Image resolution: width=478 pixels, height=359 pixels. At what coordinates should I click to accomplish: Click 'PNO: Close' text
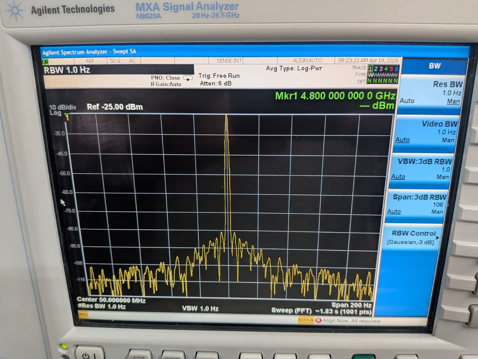point(165,78)
